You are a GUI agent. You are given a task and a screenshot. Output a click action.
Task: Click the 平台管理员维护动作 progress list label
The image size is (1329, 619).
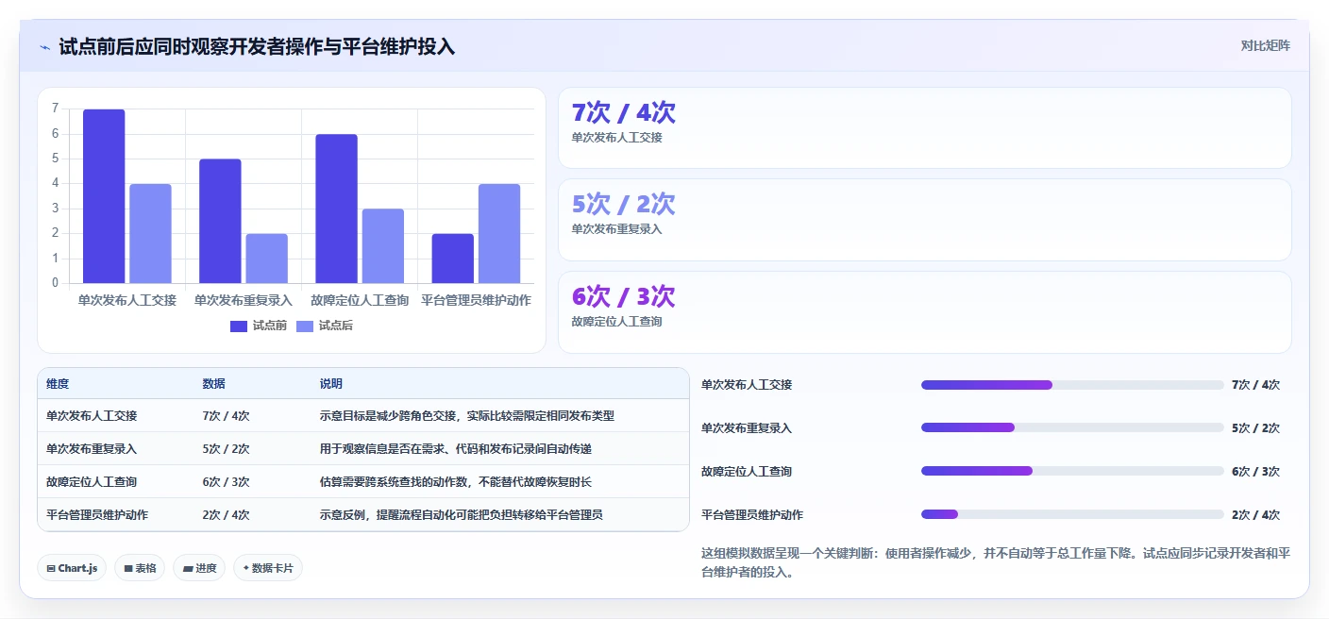click(752, 515)
